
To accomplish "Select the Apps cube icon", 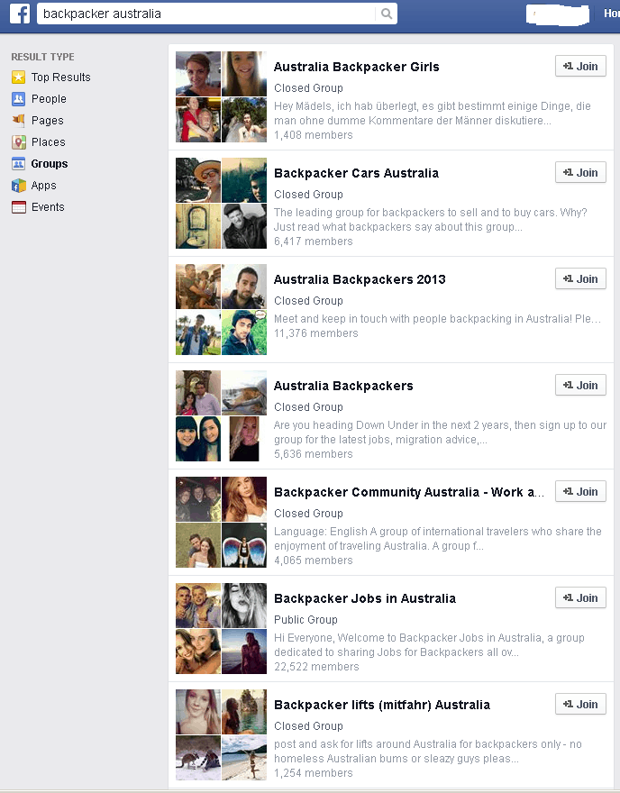I will pyautogui.click(x=19, y=186).
